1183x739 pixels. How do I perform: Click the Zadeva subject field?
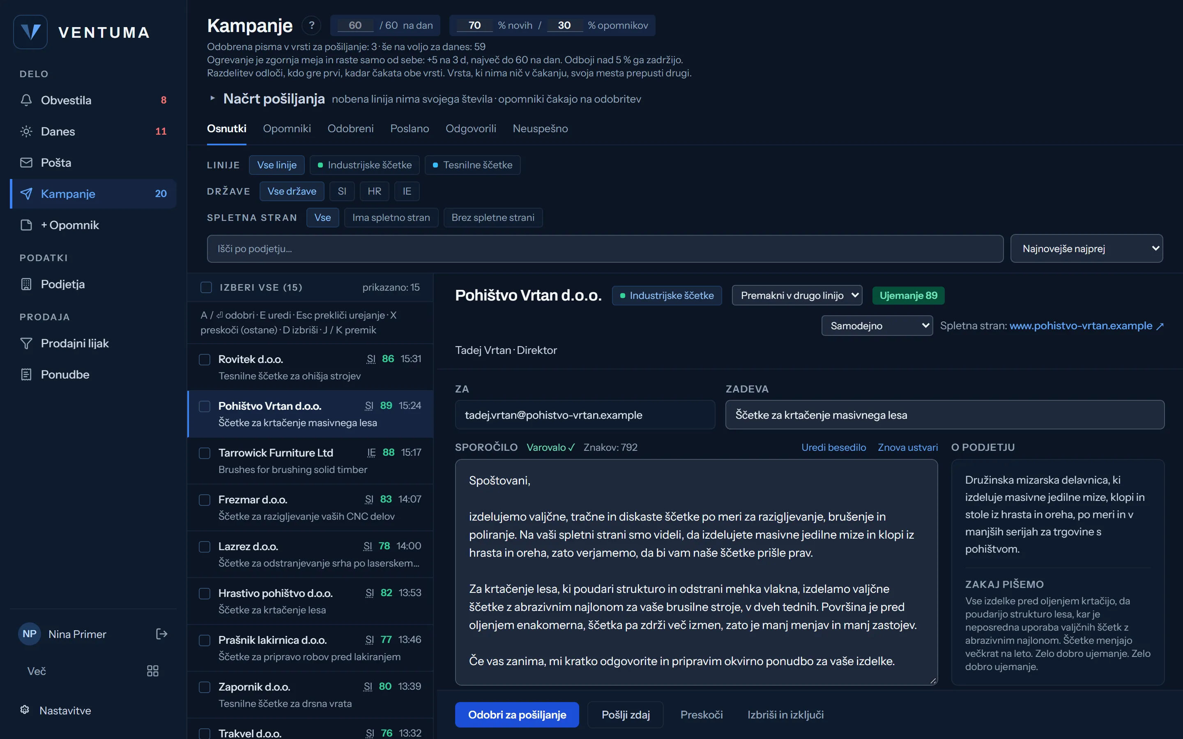click(945, 415)
